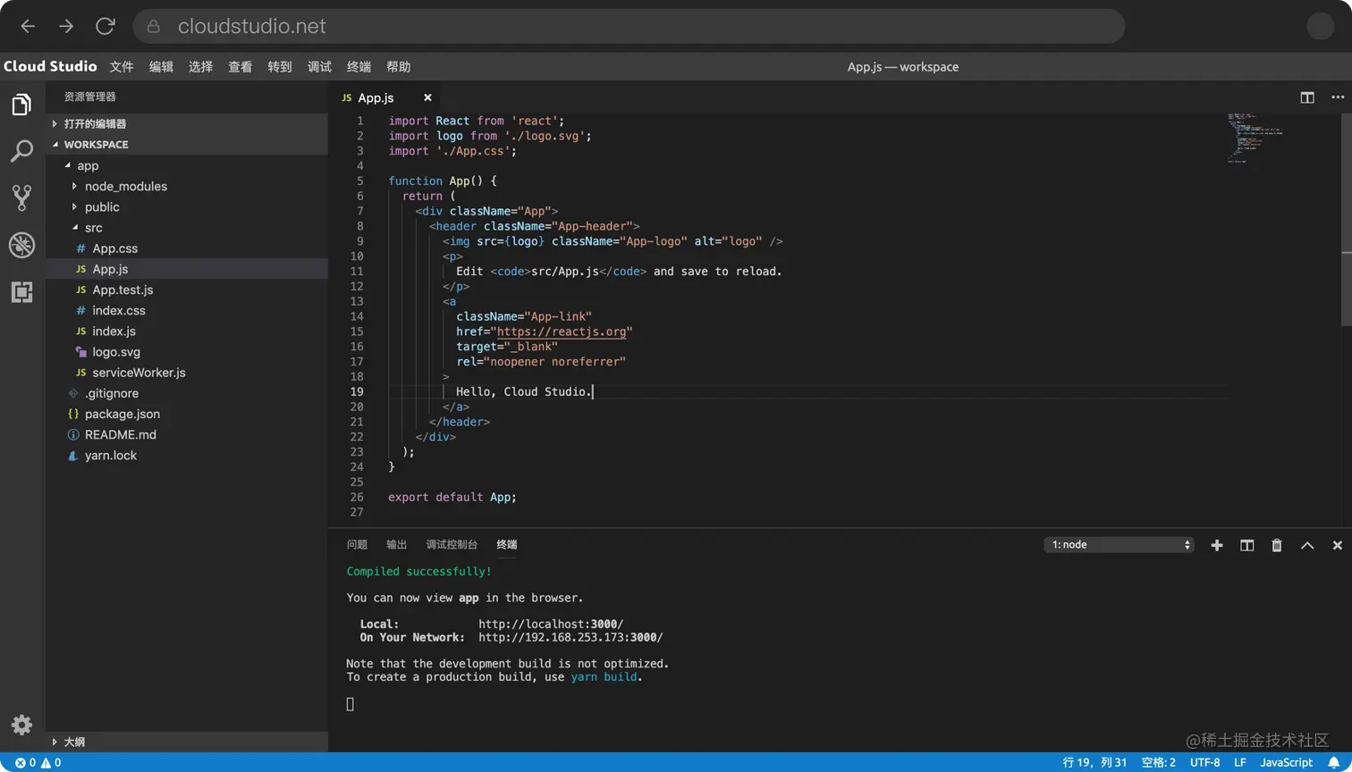
Task: Click the cloudstudio.net address bar
Action: 629,26
